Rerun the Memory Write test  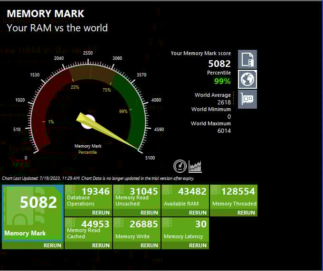coord(149,245)
